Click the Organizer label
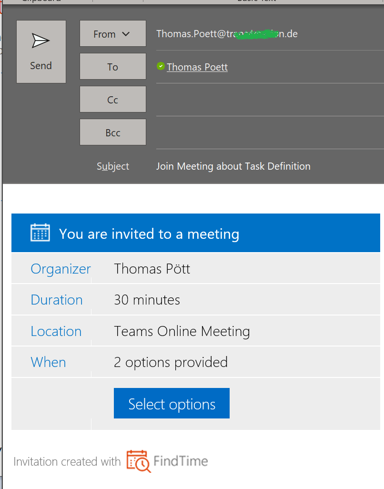The height and width of the screenshot is (489, 384). 61,268
